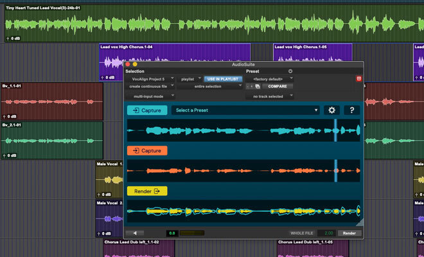The image size is (424, 257).
Task: Click the speaker preview icon
Action: click(135, 233)
